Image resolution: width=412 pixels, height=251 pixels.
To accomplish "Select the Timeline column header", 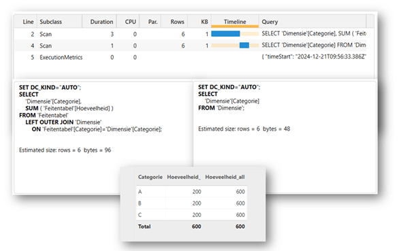I will pyautogui.click(x=235, y=22).
